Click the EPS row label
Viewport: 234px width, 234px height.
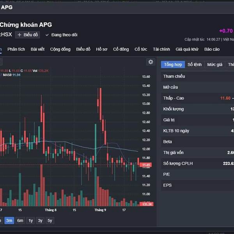pos(167,185)
